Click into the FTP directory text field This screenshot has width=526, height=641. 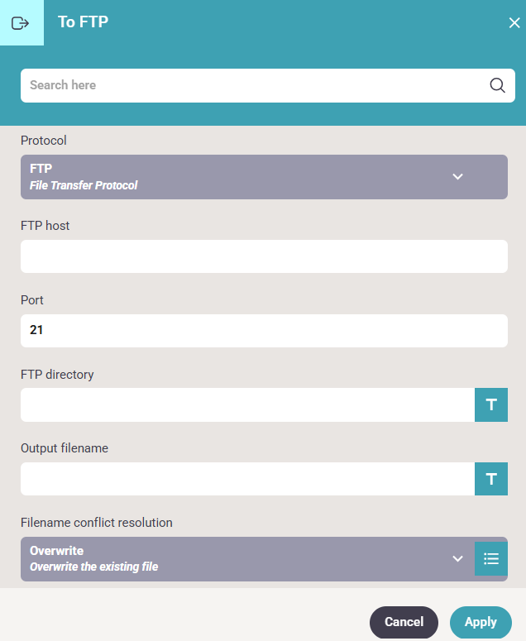tap(246, 405)
